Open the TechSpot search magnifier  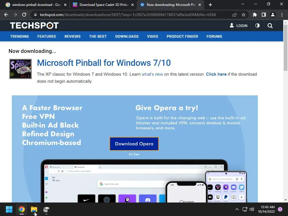pos(270,26)
